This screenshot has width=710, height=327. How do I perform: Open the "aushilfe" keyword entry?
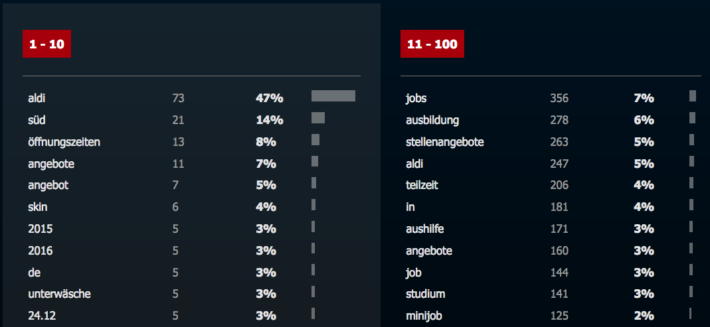click(424, 229)
